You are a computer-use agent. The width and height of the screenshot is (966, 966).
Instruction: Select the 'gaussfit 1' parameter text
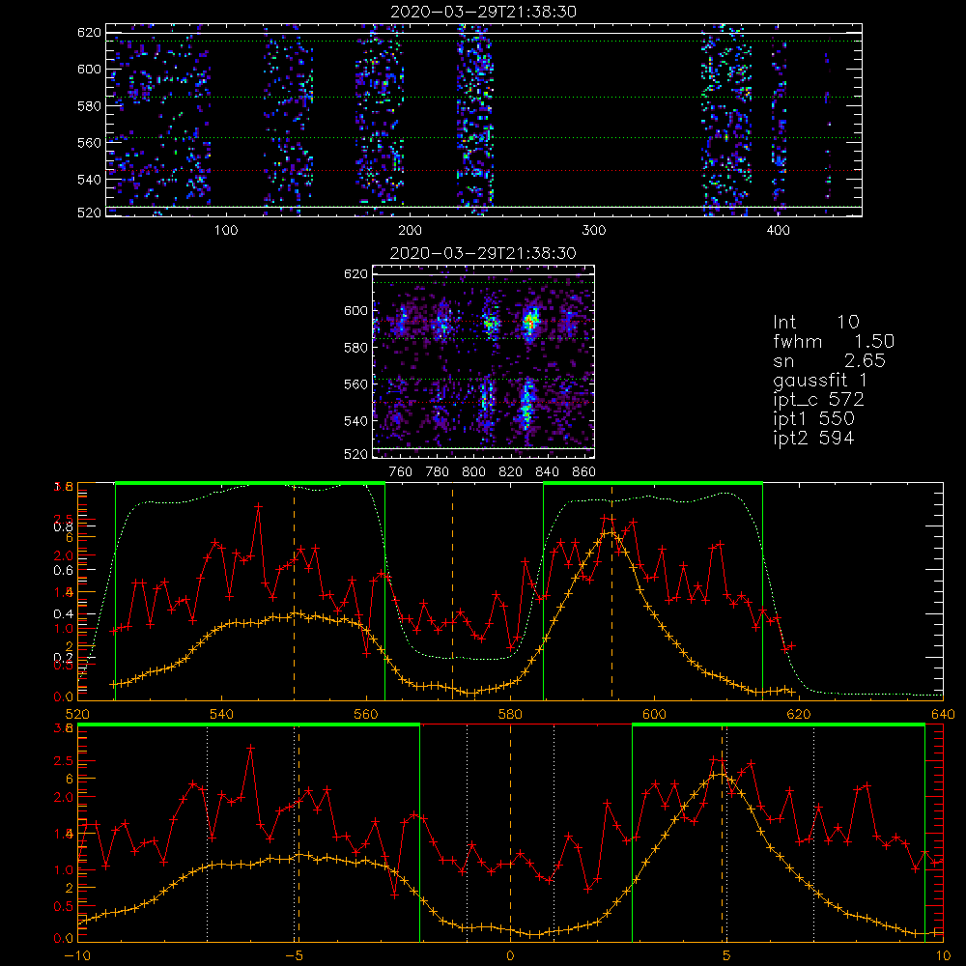point(820,380)
